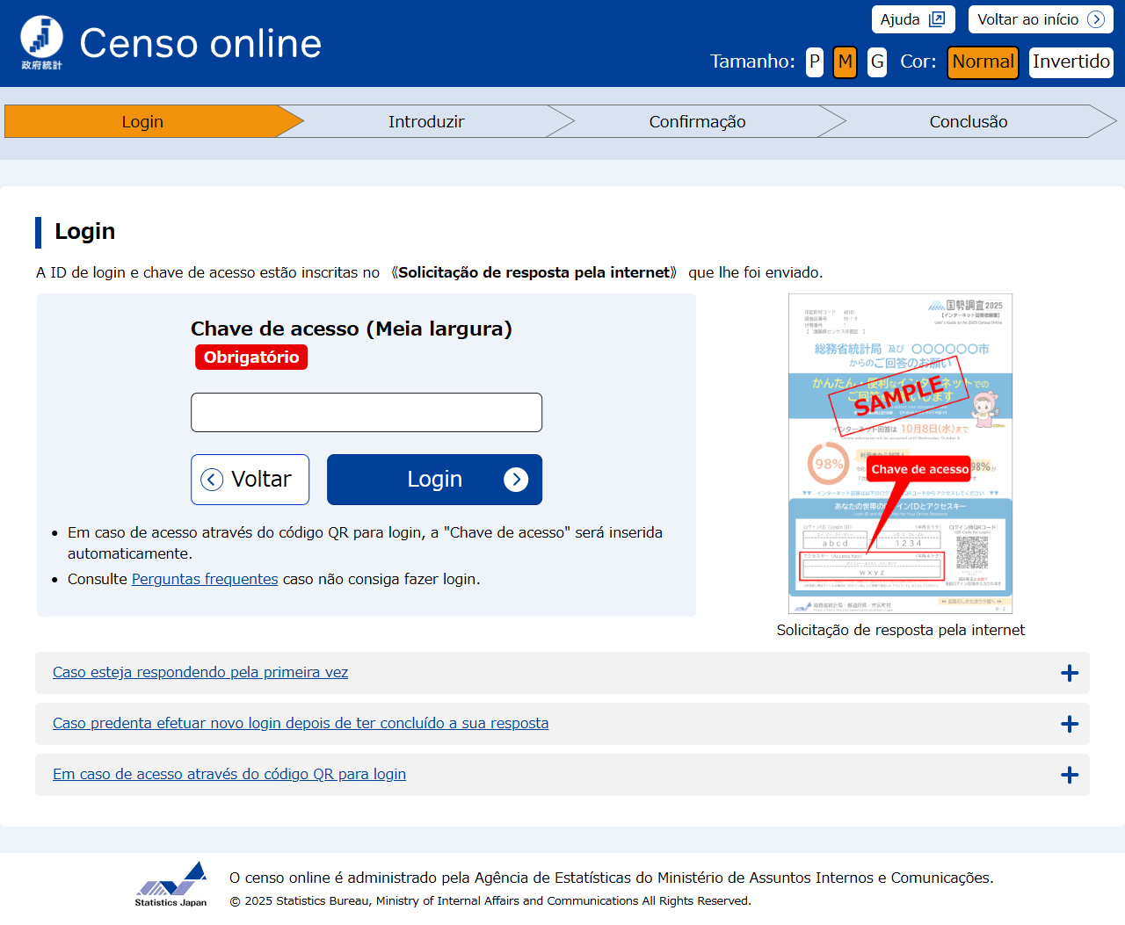Screen dimensions: 1125x925
Task: Click the Statistics Japan footer logo
Action: [x=171, y=884]
